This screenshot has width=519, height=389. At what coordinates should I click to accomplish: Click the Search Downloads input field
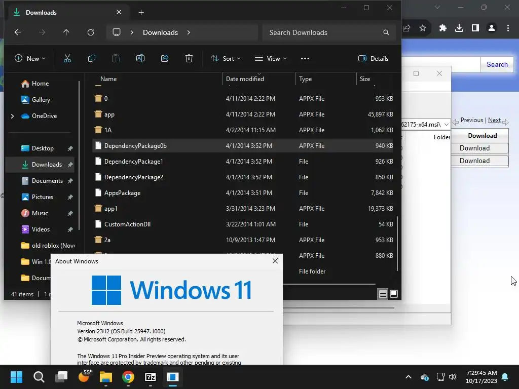(329, 32)
